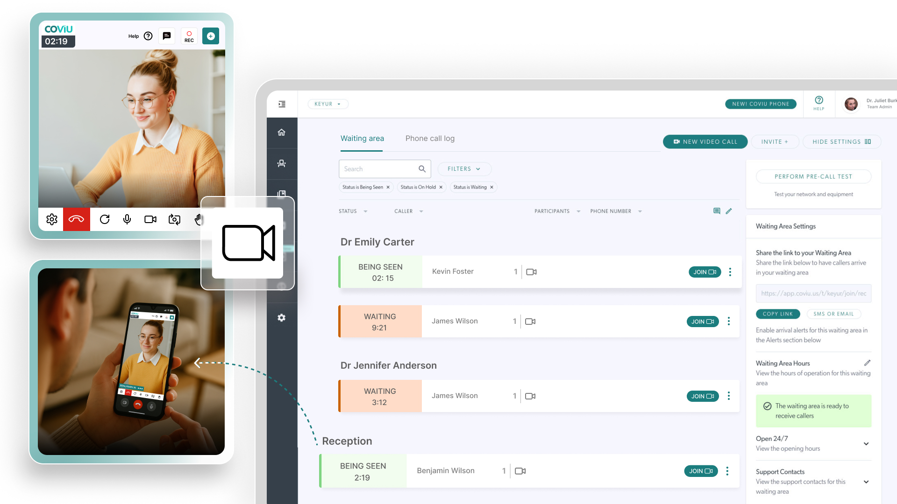
Task: Select the Waiting area tab
Action: (362, 139)
